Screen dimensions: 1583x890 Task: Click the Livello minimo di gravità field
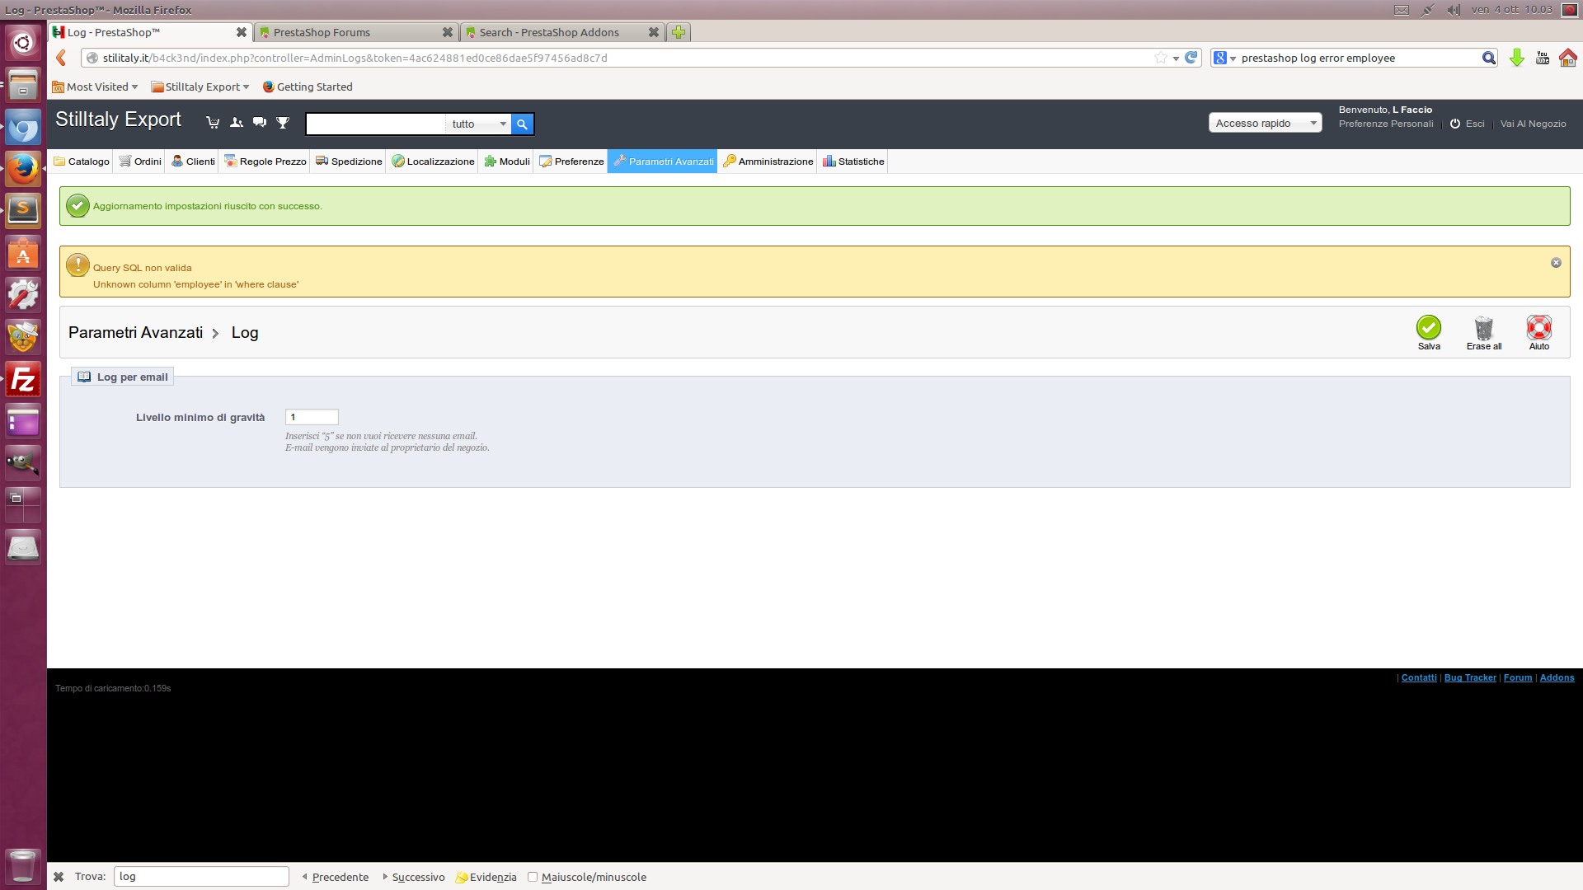(312, 417)
